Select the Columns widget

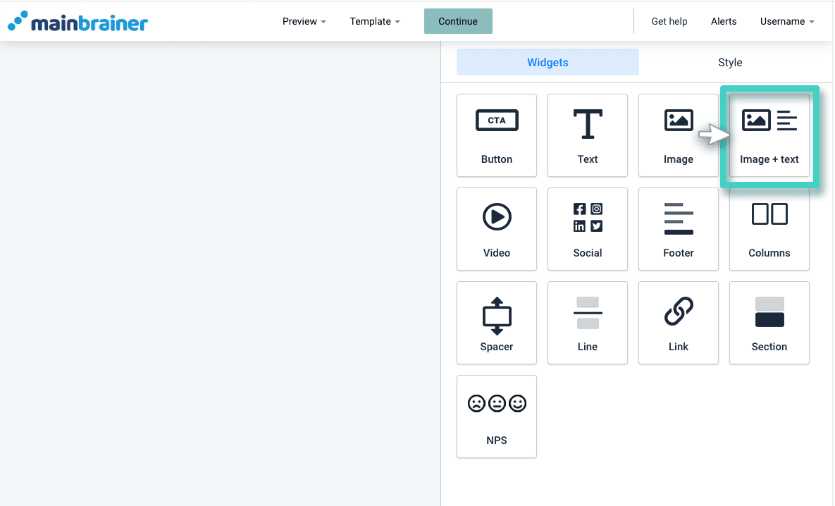(x=769, y=229)
